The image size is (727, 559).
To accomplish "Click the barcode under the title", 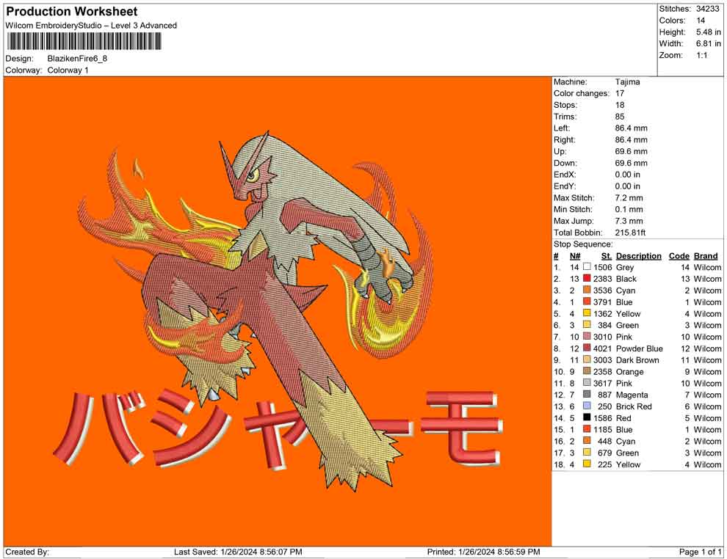I will coord(84,42).
